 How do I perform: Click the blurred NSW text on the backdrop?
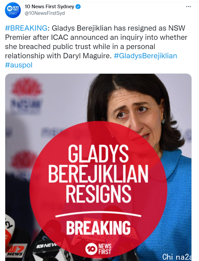coord(26,104)
